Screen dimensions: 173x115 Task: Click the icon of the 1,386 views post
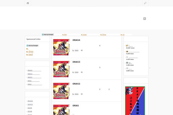pyautogui.click(x=127, y=63)
